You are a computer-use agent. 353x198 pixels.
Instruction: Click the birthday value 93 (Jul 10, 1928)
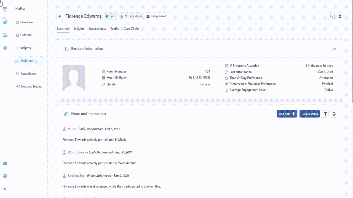click(x=199, y=78)
